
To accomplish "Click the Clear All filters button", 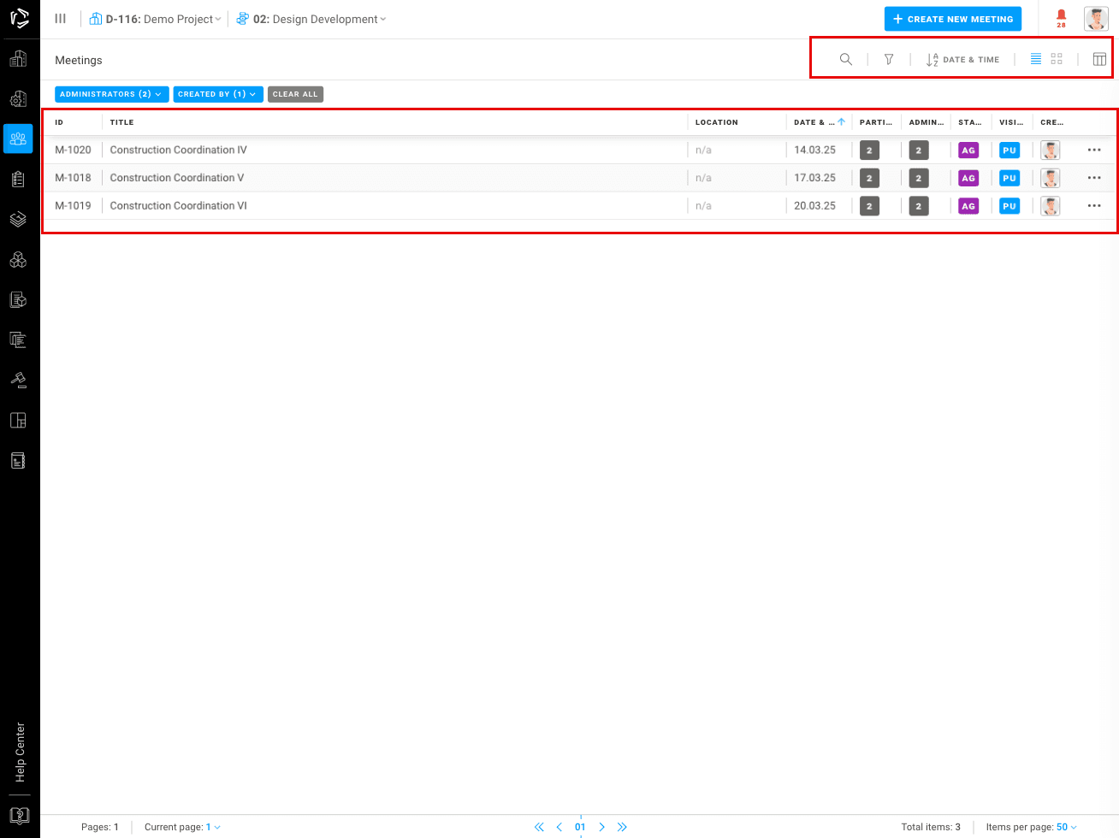I will [x=295, y=94].
